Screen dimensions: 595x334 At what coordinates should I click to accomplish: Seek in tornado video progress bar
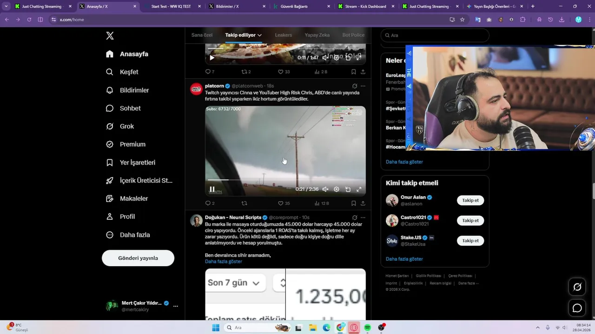click(285, 180)
